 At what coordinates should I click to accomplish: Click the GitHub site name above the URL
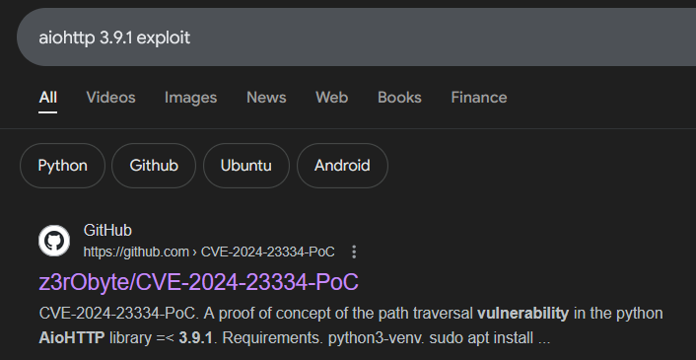pyautogui.click(x=107, y=231)
